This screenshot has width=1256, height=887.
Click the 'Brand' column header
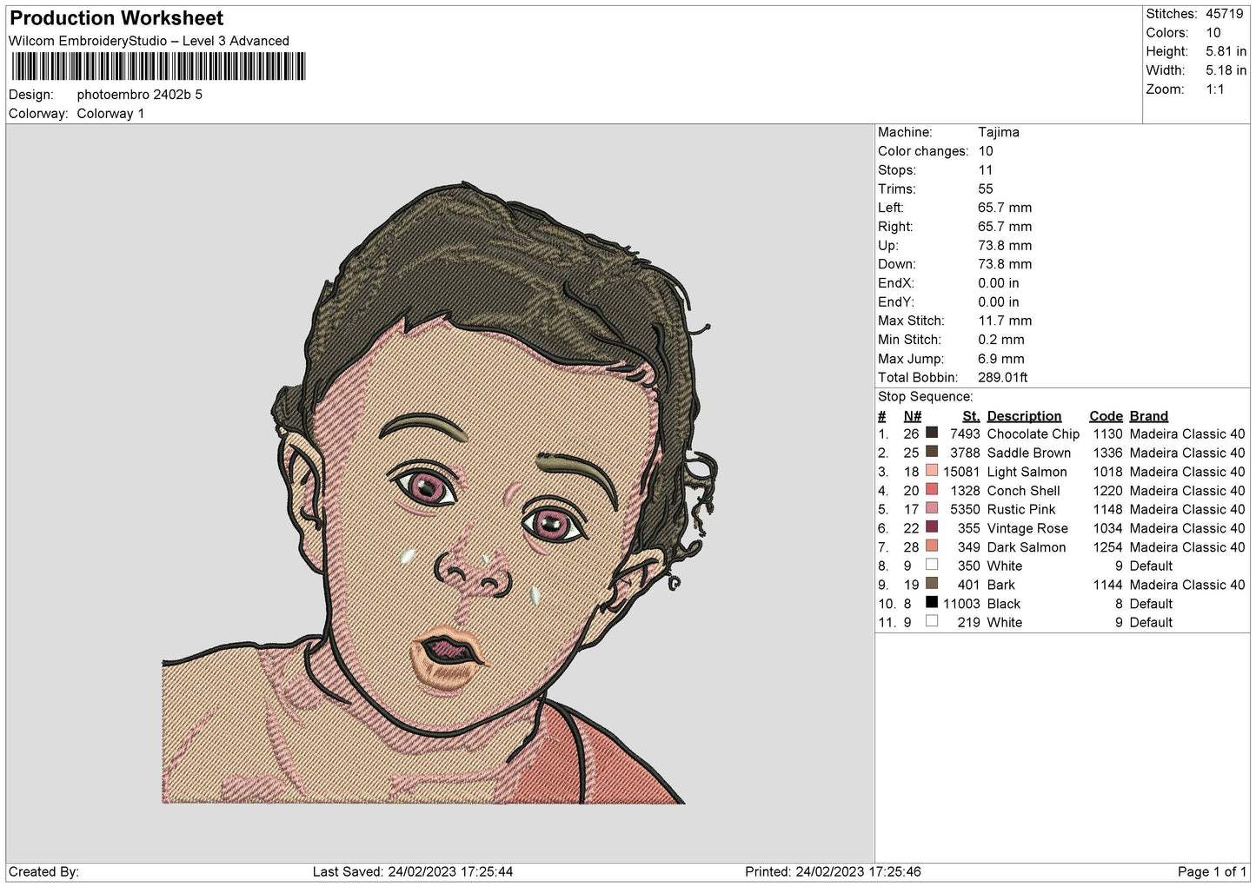pos(1148,416)
